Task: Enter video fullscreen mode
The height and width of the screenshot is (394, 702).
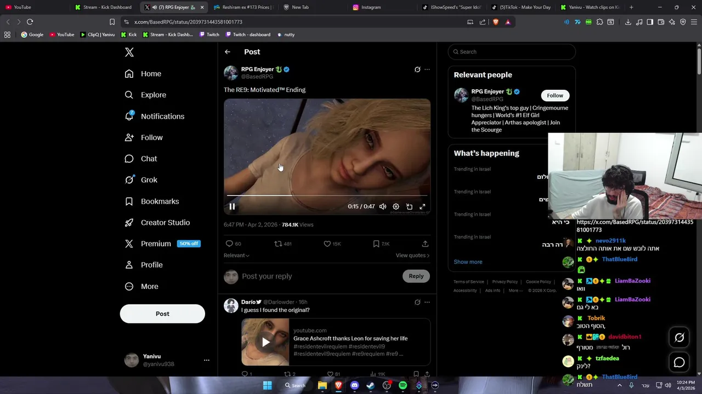Action: [x=422, y=206]
